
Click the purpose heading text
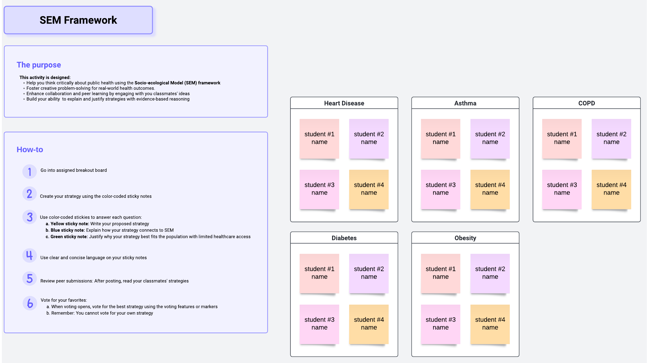tap(39, 65)
